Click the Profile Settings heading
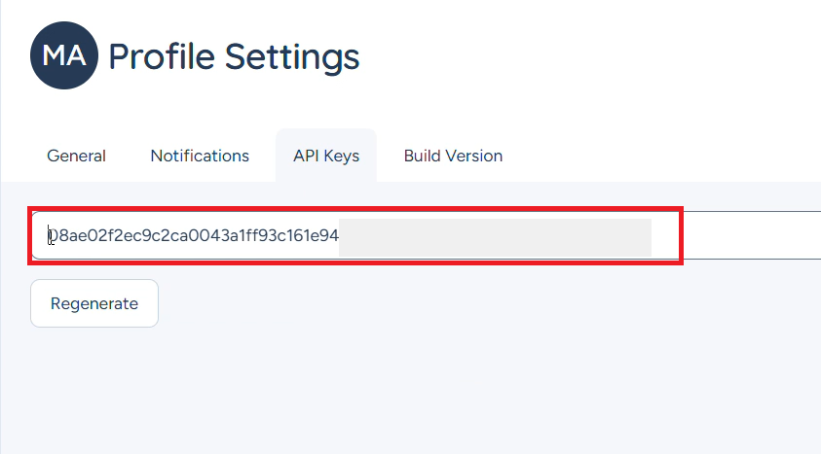The width and height of the screenshot is (821, 454). tap(234, 56)
